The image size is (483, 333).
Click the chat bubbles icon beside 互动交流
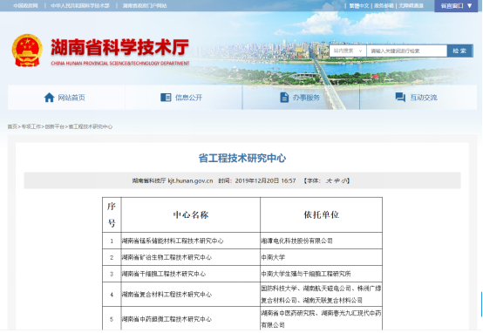click(x=400, y=98)
